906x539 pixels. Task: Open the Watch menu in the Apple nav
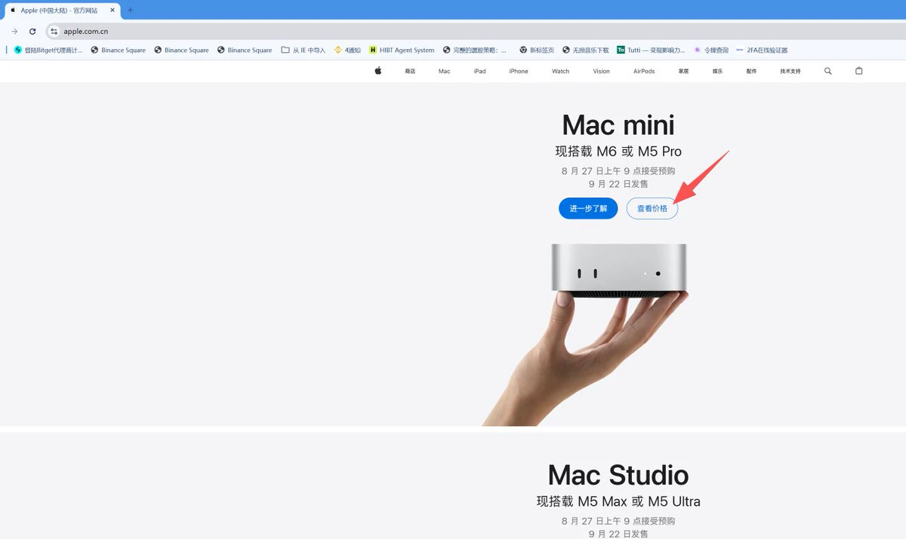pyautogui.click(x=561, y=72)
